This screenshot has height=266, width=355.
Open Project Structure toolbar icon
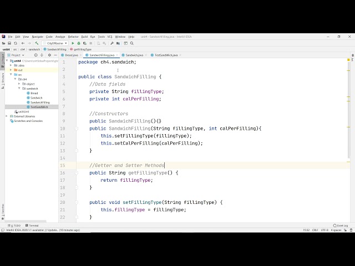[118, 43]
